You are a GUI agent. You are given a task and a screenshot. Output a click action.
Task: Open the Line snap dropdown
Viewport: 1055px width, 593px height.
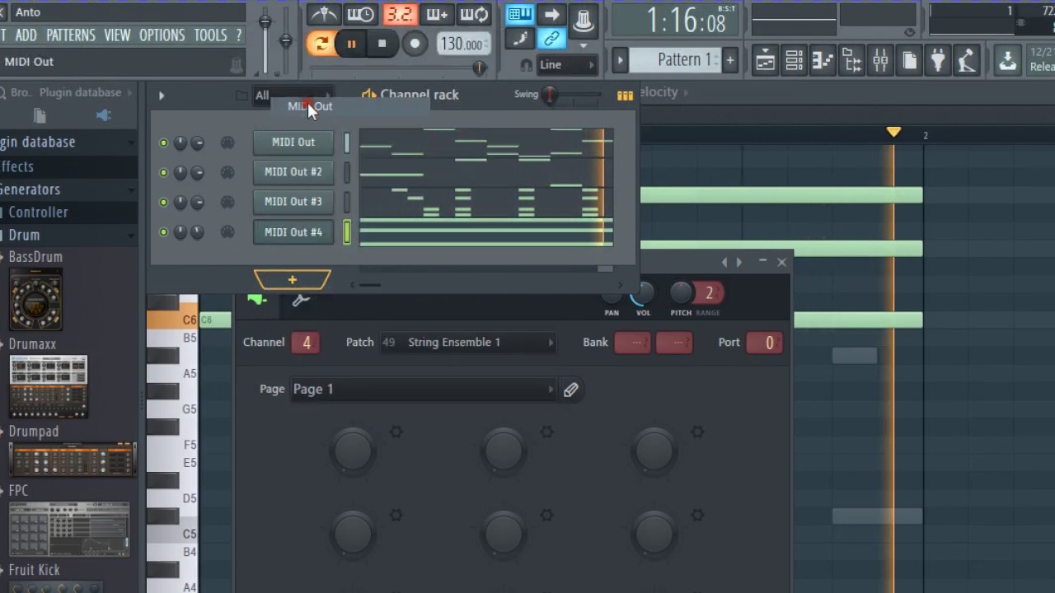click(x=567, y=65)
